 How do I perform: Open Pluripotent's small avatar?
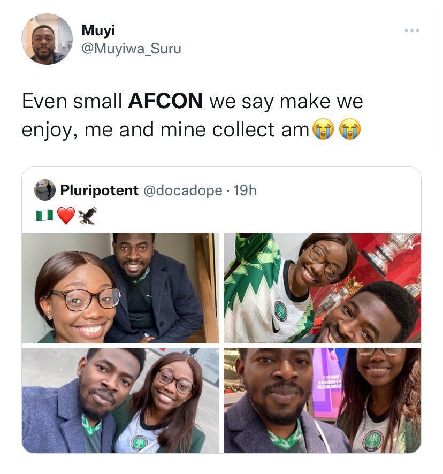coord(45,190)
